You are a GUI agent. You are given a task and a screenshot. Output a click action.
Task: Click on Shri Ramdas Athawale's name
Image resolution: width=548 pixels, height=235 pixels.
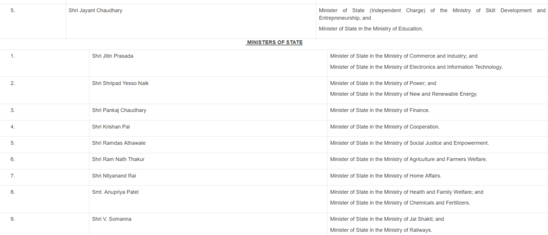pyautogui.click(x=118, y=143)
